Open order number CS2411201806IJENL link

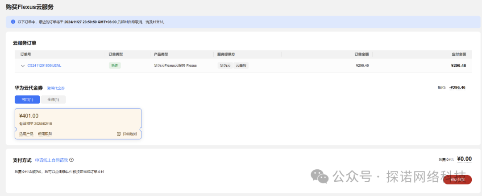(x=44, y=65)
